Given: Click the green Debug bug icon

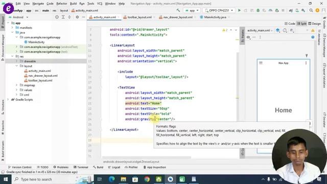Looking at the screenshot, I should [x=258, y=10].
